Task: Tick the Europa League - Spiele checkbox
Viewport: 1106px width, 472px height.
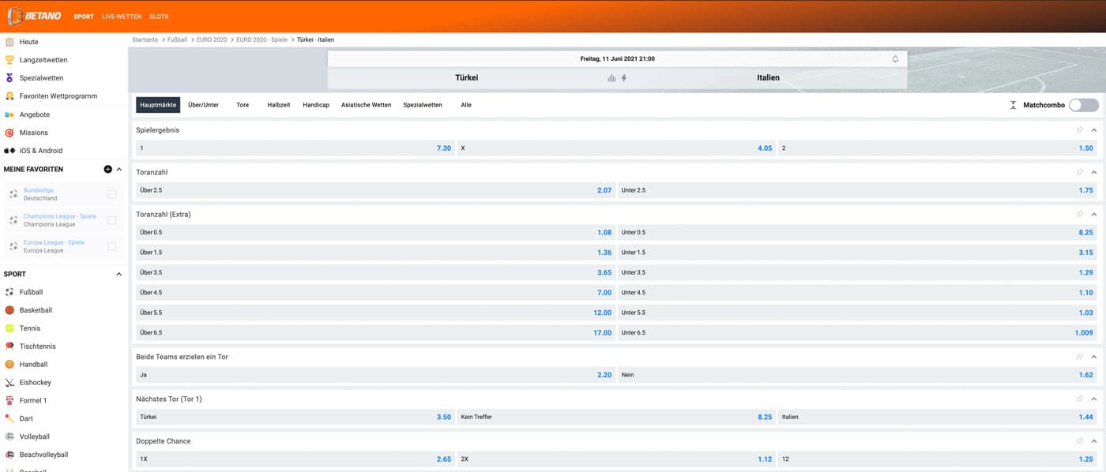Action: point(111,246)
